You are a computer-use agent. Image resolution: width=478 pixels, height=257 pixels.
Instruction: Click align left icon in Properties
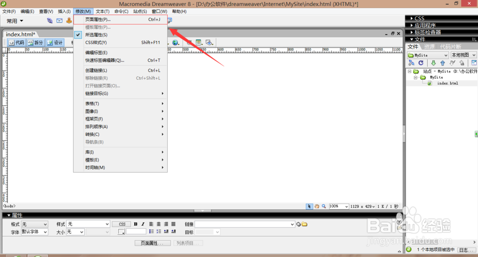(x=151, y=224)
